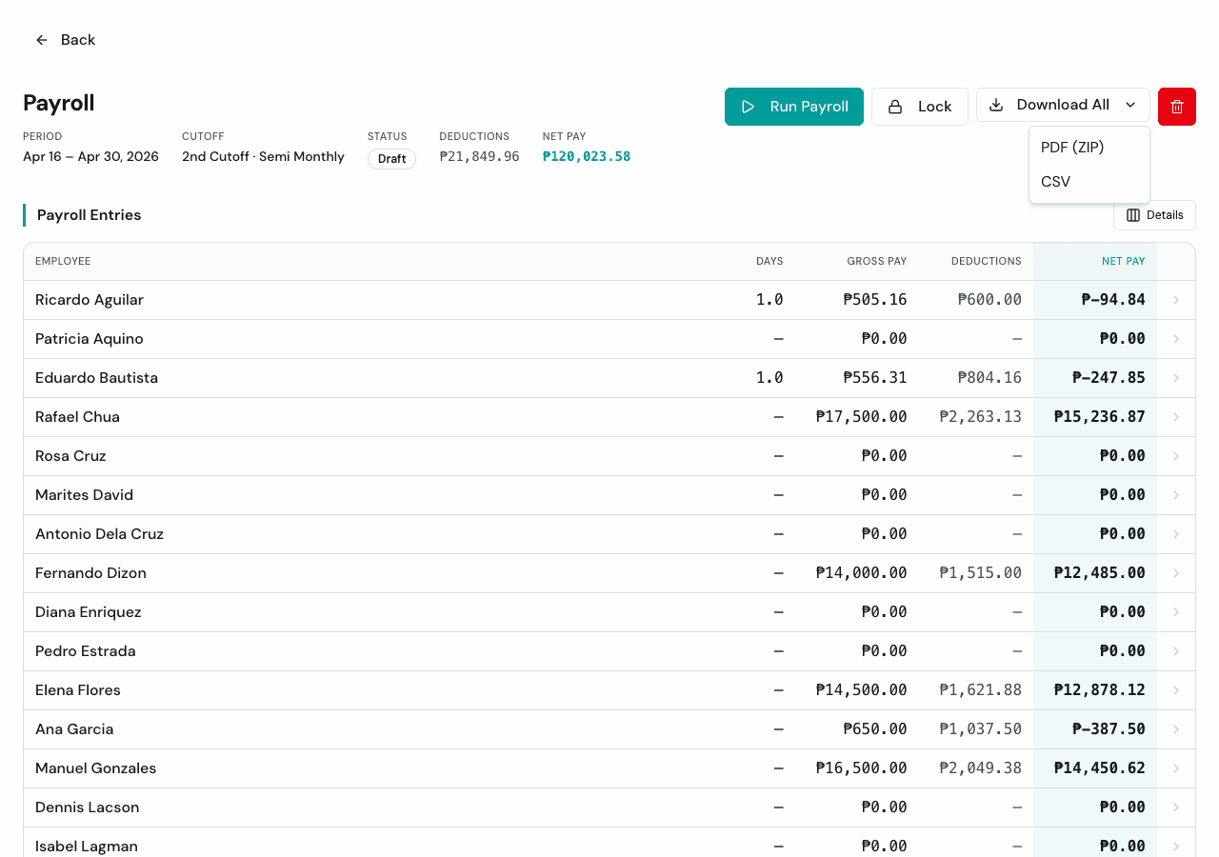Open Eduardo Bautista row chevron
The height and width of the screenshot is (857, 1219).
pos(1176,378)
